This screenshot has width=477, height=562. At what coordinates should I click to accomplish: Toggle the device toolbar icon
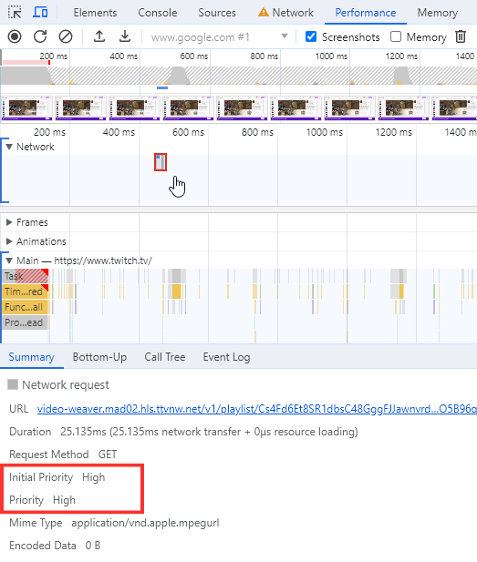(x=40, y=13)
